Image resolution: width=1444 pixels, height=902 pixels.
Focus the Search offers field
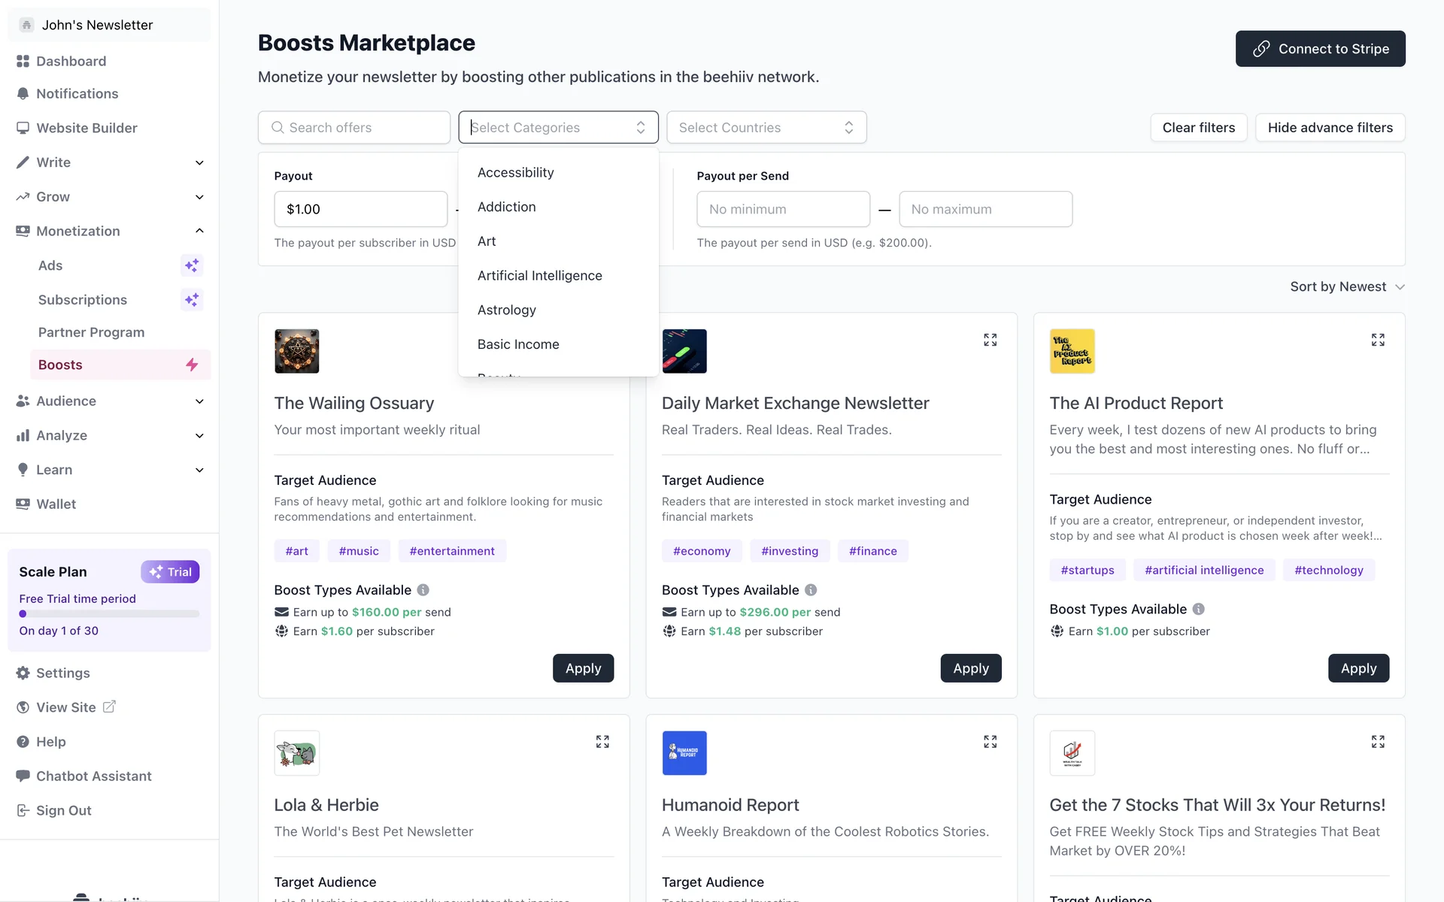point(354,128)
